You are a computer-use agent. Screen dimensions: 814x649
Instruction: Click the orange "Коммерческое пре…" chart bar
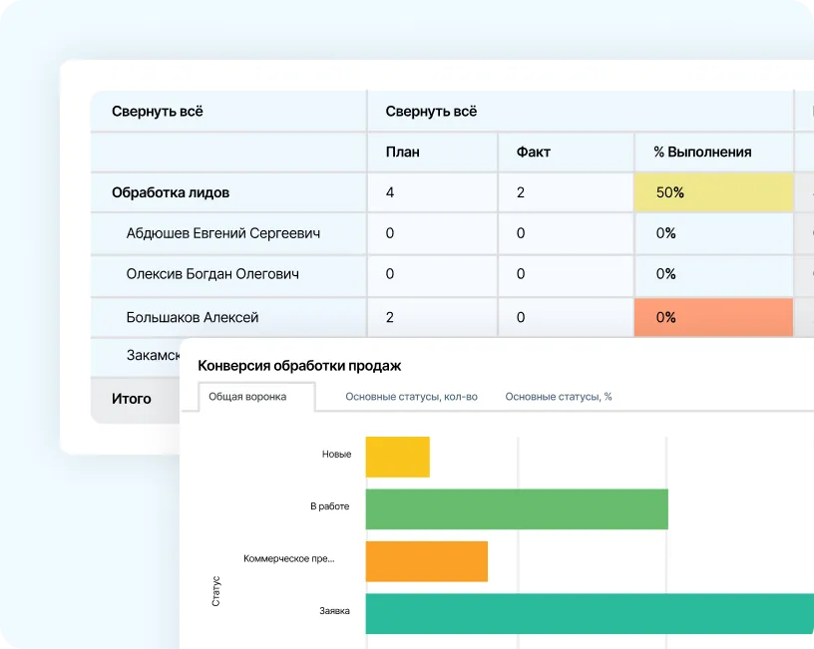[x=426, y=561]
